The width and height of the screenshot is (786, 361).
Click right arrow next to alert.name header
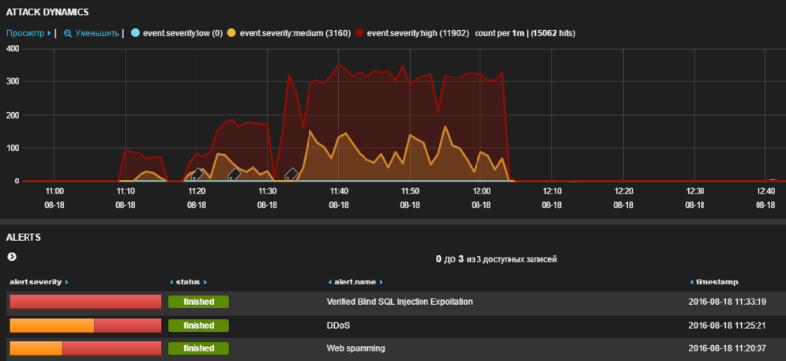coord(381,283)
